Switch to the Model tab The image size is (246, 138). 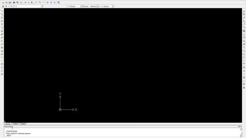(8, 124)
